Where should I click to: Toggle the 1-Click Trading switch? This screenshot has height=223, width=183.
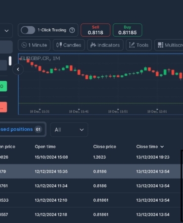[x=28, y=30]
